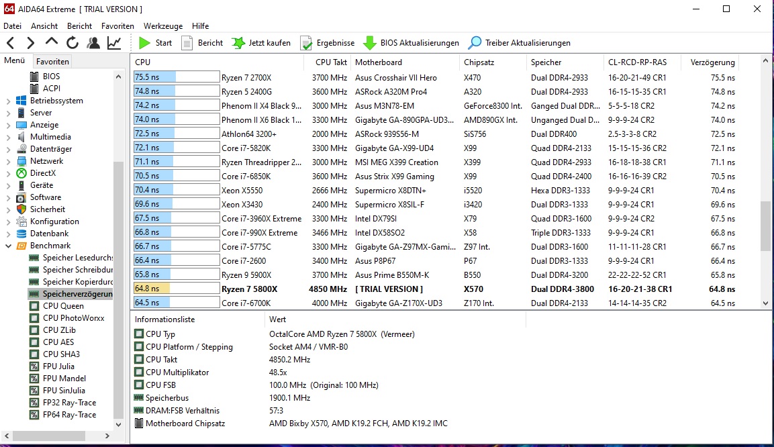
Task: Click the 75.5 ns latency bar
Action: point(177,77)
